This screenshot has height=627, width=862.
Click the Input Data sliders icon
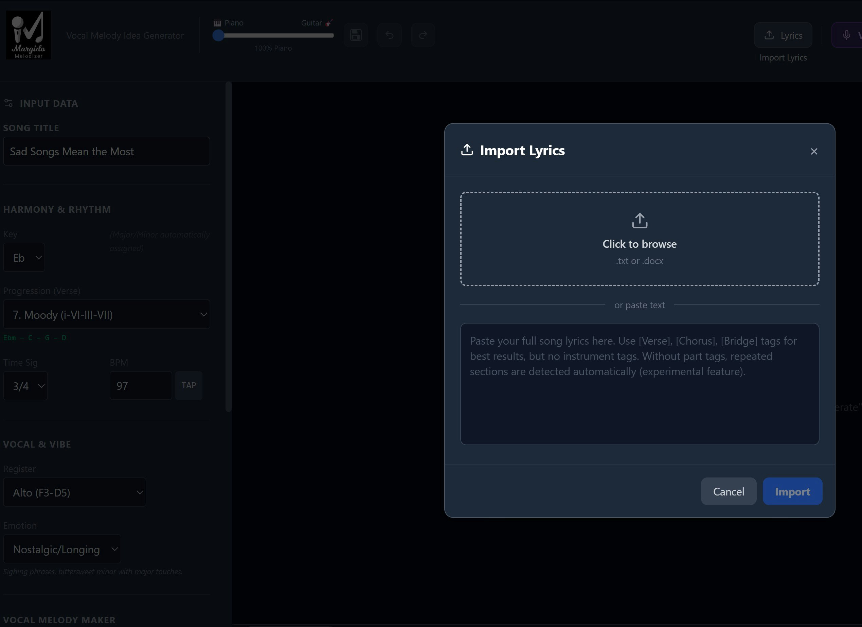[8, 103]
